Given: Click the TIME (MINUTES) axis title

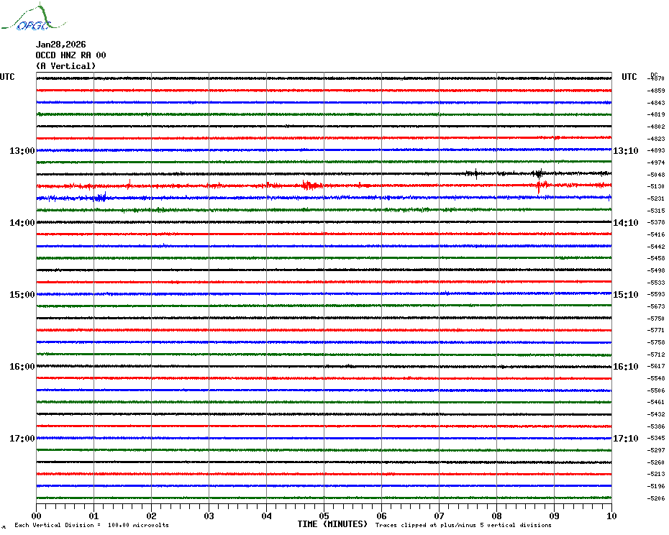Looking at the screenshot, I should [332, 524].
